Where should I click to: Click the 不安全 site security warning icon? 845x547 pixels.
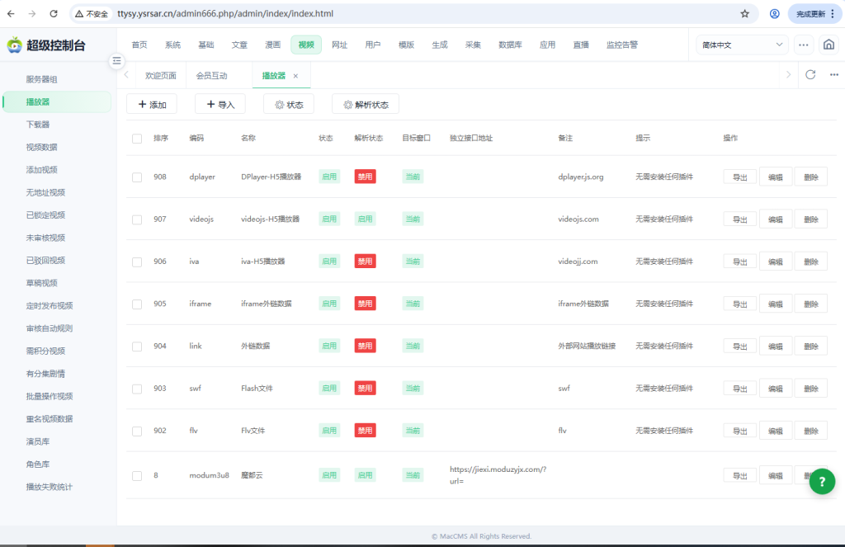92,14
